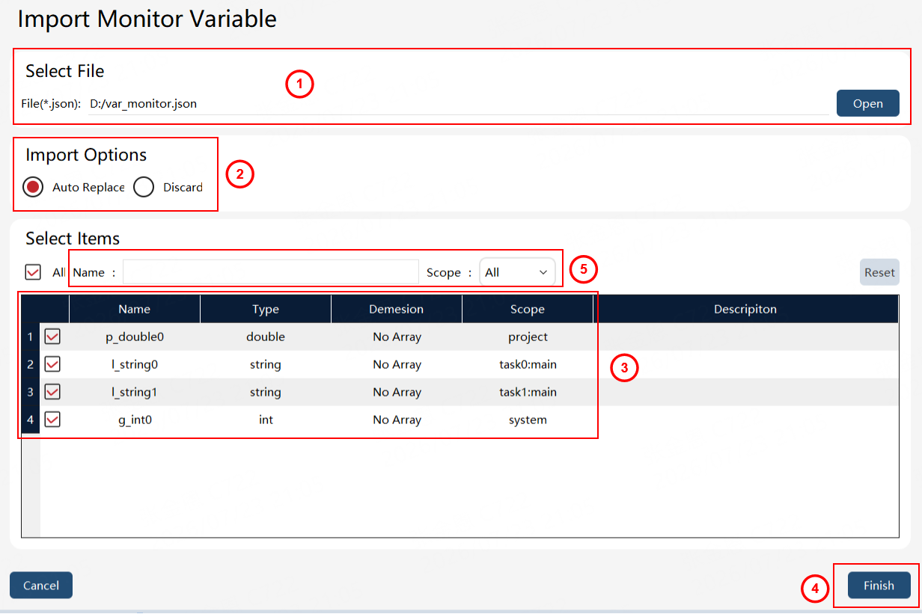Click the Open file button
Screen dimensions: 922x614
(868, 103)
